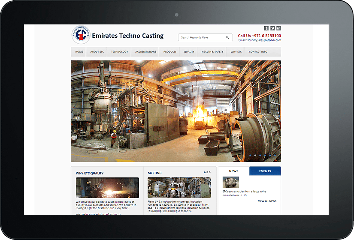Click the Emirates Techno Casting logo

[81, 36]
